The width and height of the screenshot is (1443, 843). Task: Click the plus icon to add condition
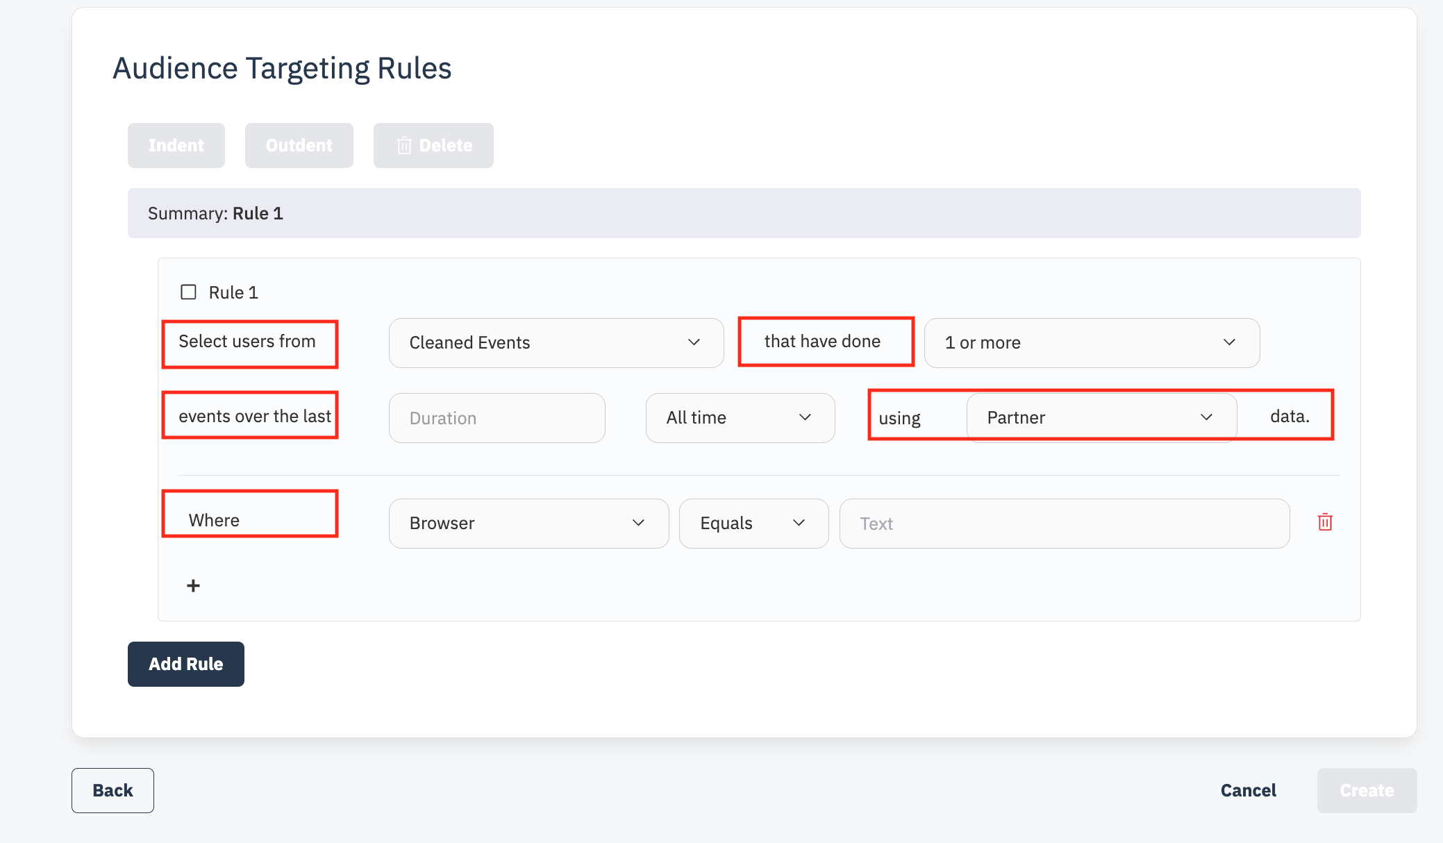point(193,585)
